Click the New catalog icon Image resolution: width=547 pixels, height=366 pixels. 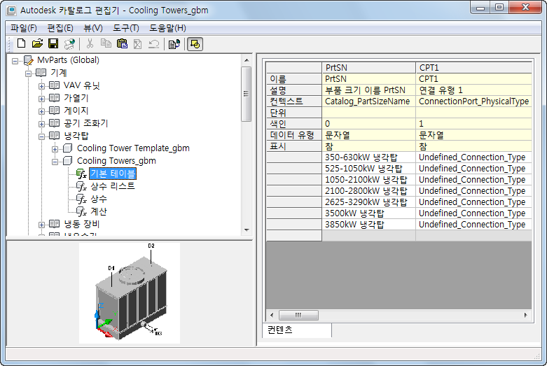21,43
